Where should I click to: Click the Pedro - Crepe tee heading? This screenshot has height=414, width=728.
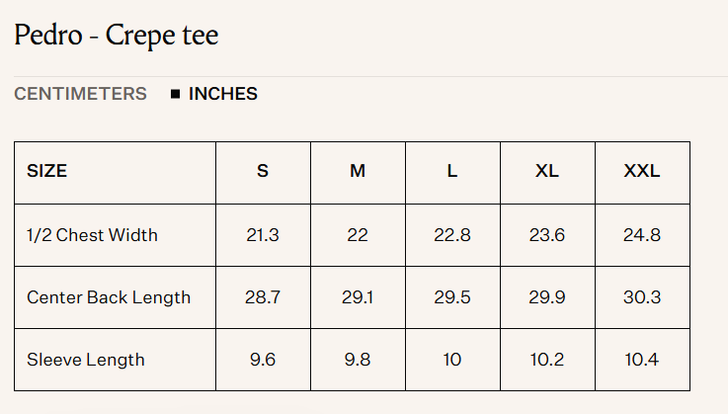point(116,36)
